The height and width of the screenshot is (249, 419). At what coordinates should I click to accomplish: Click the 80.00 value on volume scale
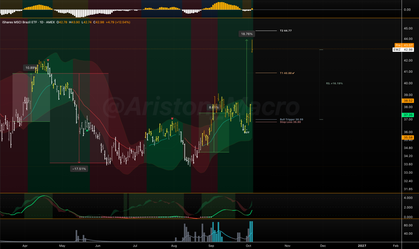(408, 225)
